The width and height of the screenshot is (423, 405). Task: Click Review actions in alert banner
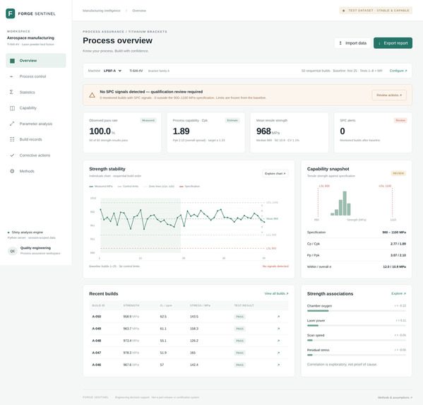point(389,95)
